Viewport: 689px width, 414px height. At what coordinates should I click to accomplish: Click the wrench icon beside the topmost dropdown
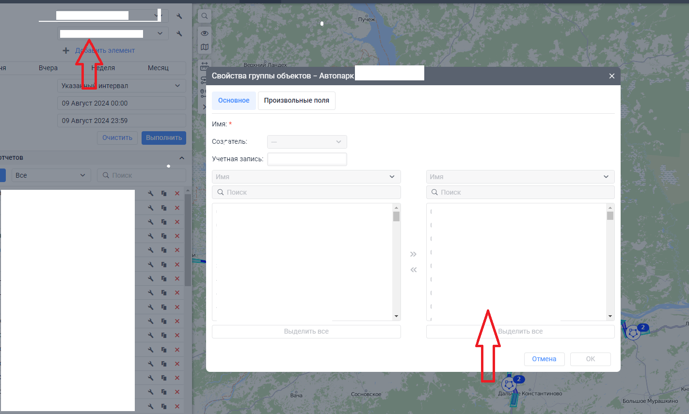click(179, 16)
